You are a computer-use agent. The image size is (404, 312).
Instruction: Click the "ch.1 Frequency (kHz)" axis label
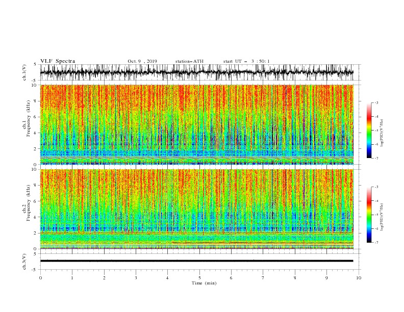point(26,118)
